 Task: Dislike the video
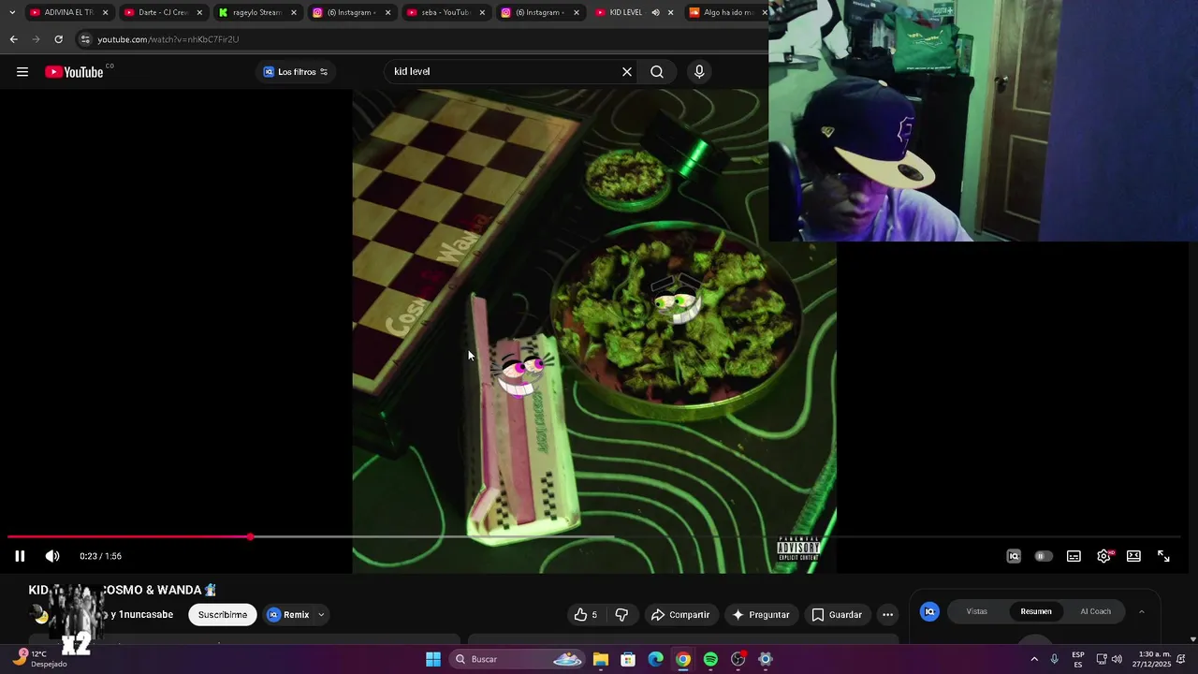[621, 615]
